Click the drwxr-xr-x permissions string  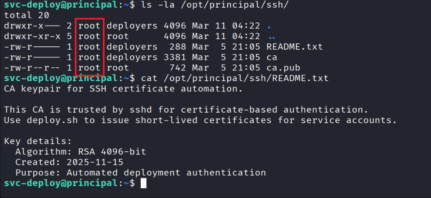(32, 36)
